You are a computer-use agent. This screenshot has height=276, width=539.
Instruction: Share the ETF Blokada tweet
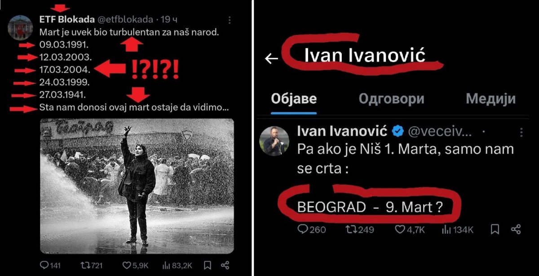226,265
